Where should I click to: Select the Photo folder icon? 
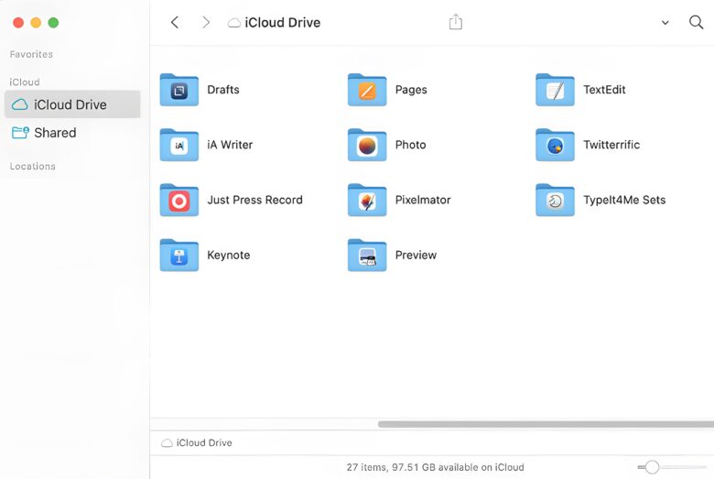[367, 145]
